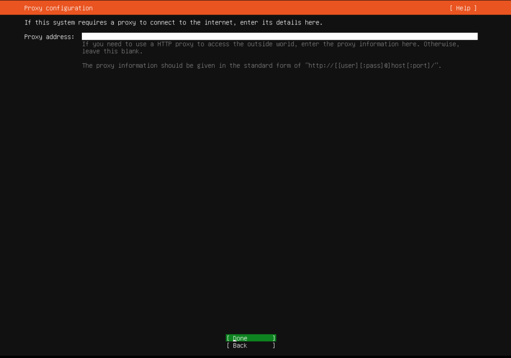Click the 'Proxy address:' label
Screen dimensions: 511x358
point(49,37)
